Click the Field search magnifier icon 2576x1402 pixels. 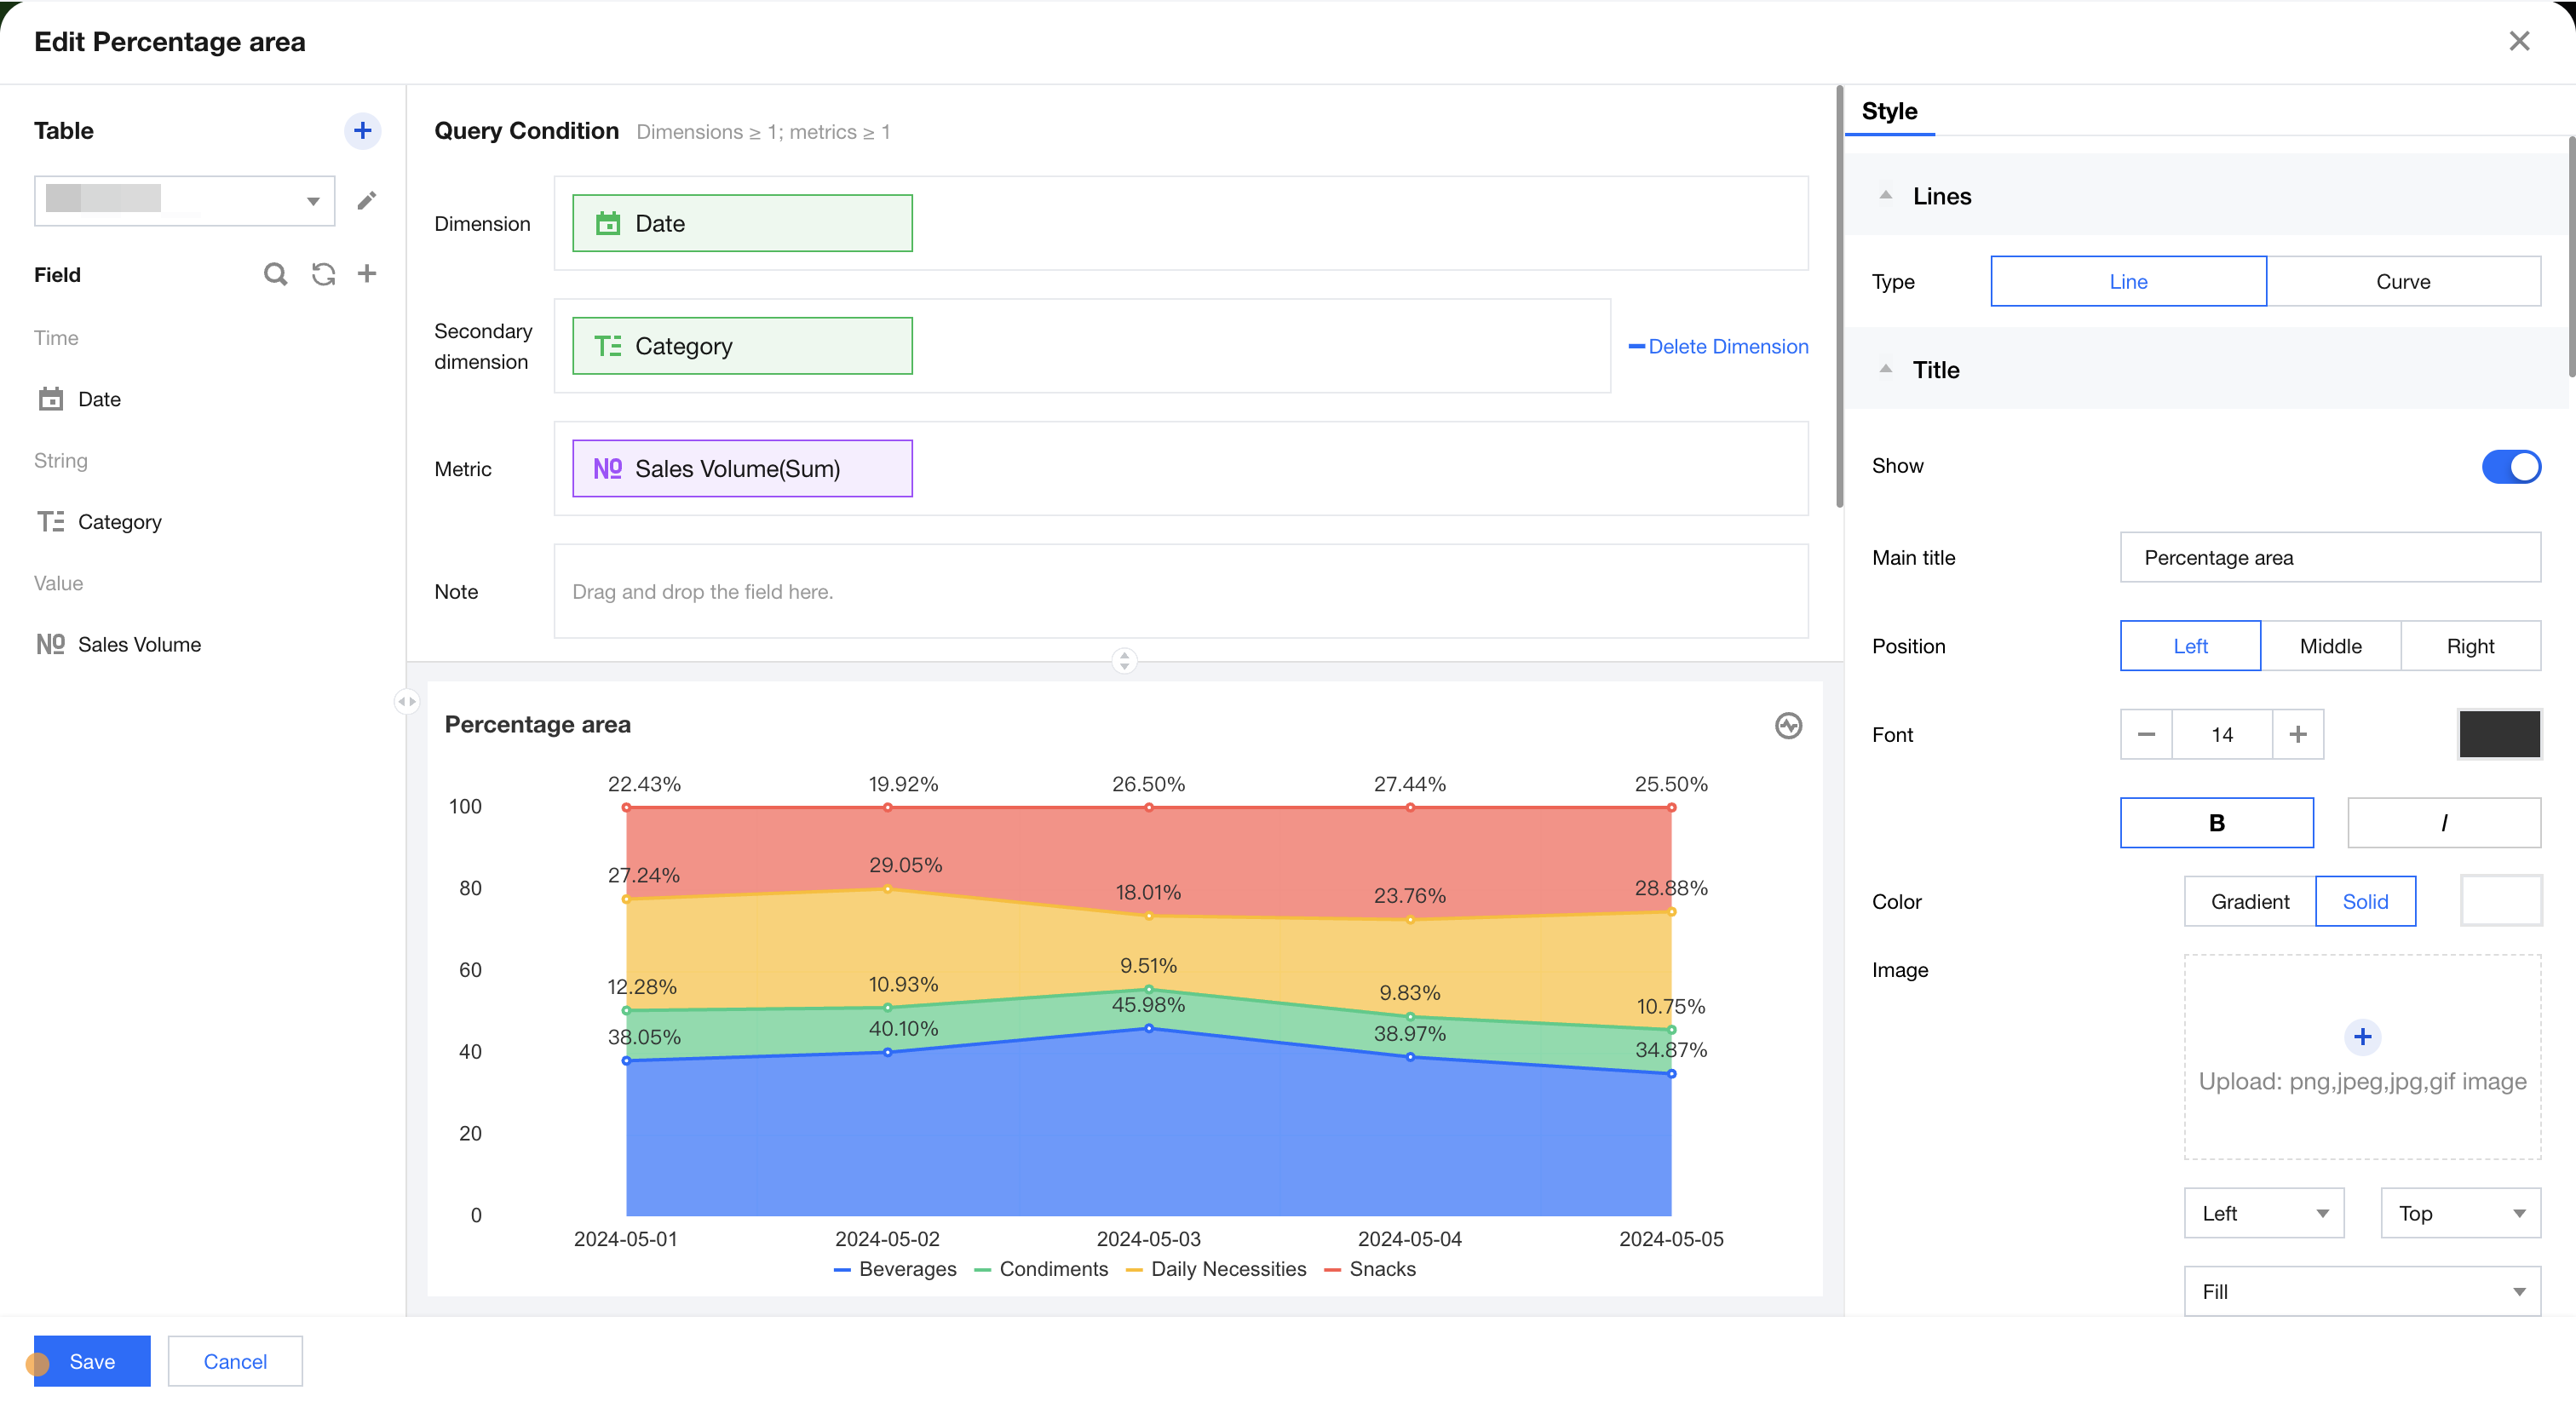pyautogui.click(x=275, y=274)
